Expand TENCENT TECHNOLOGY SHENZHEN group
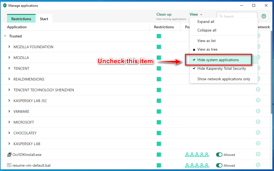This screenshot has width=274, height=171. 9,90
